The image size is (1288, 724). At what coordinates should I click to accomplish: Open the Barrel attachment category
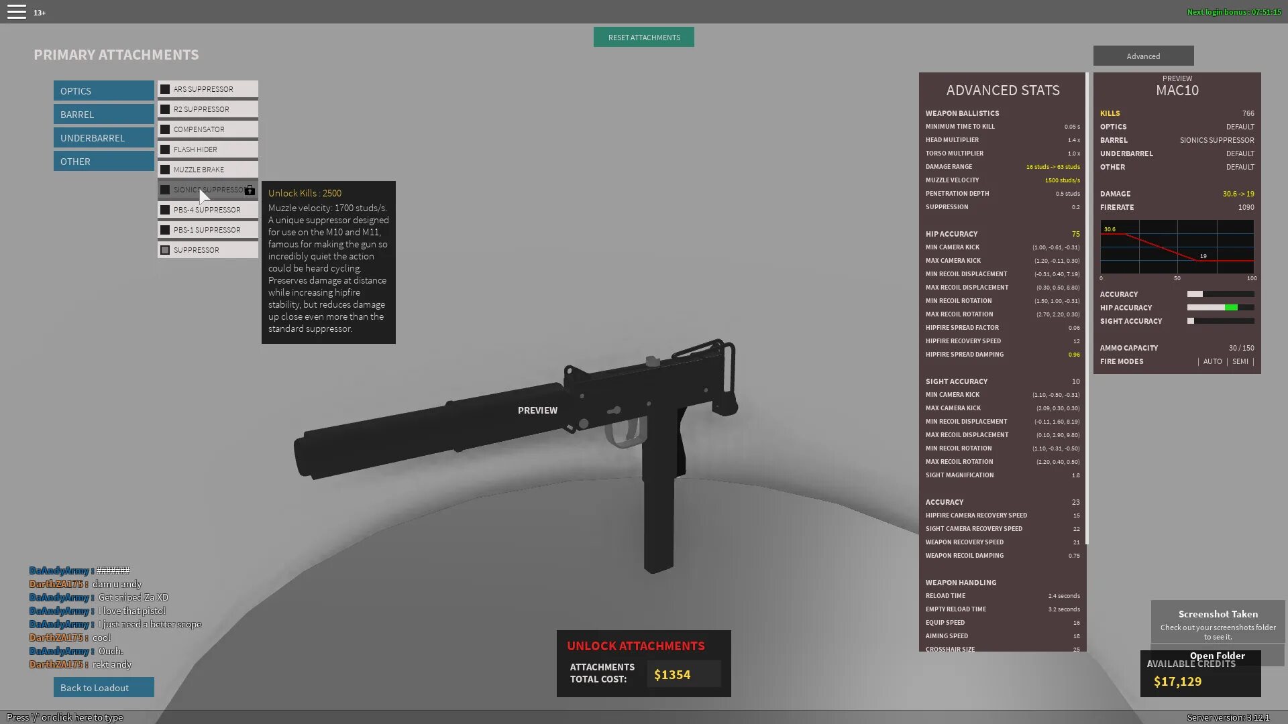point(103,115)
